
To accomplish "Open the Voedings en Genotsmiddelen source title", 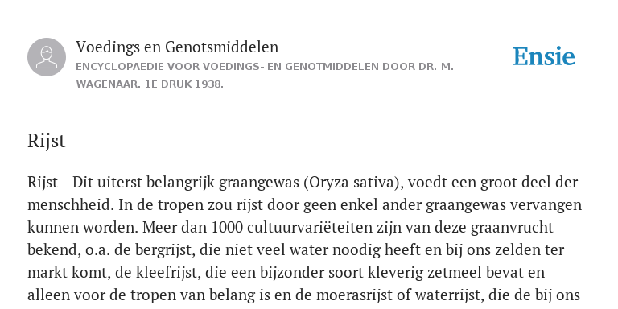I will (x=177, y=47).
